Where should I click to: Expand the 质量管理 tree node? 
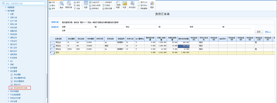[x=6, y=7]
